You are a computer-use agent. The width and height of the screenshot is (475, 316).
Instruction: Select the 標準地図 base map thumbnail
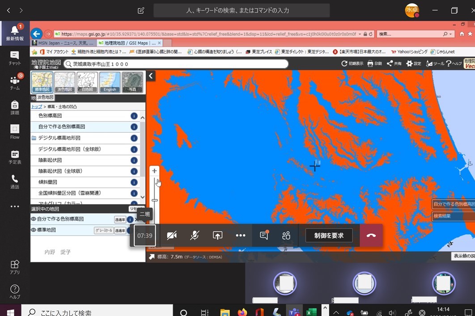[42, 82]
